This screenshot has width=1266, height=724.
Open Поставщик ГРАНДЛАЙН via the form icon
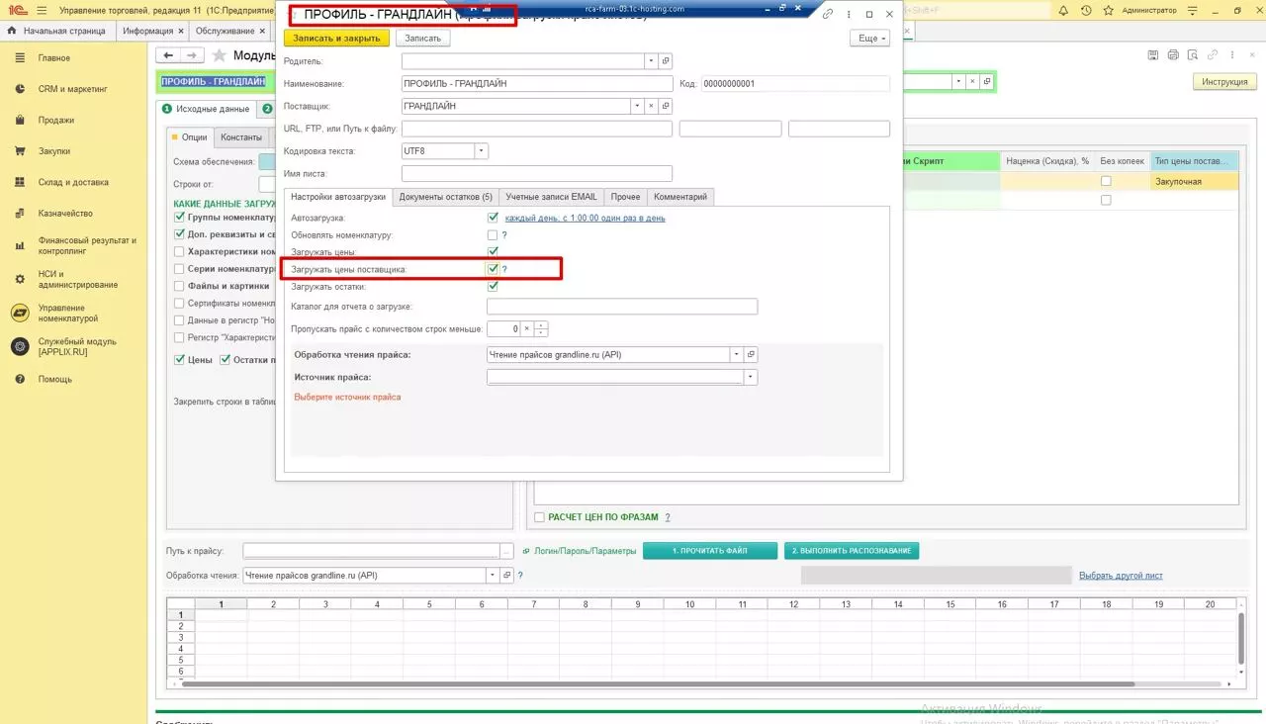(x=666, y=106)
